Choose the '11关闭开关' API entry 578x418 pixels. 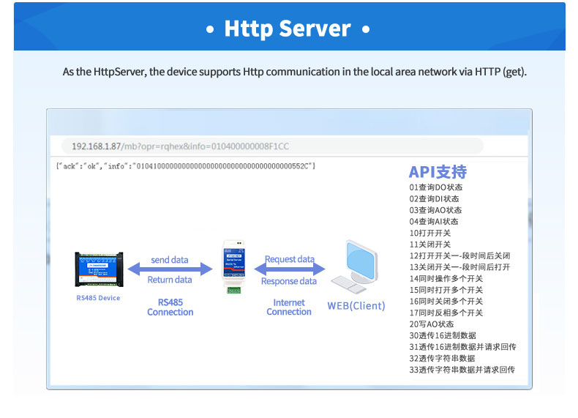(x=430, y=245)
